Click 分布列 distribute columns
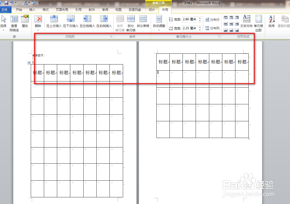Image resolution: width=290 pixels, height=204 pixels. coord(212,28)
